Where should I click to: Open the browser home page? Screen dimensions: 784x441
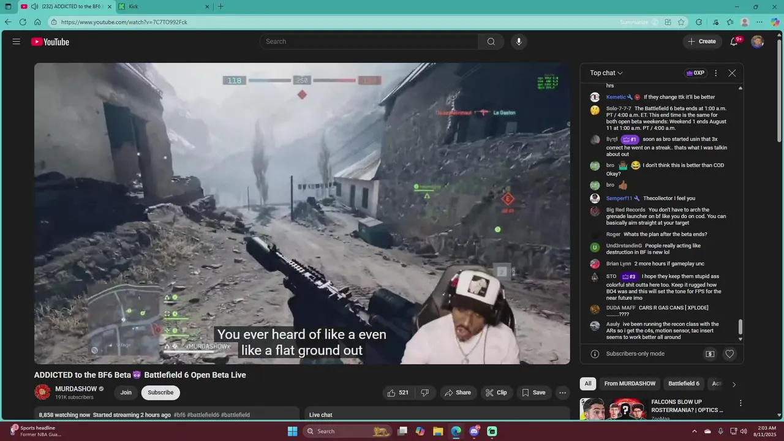(x=37, y=22)
